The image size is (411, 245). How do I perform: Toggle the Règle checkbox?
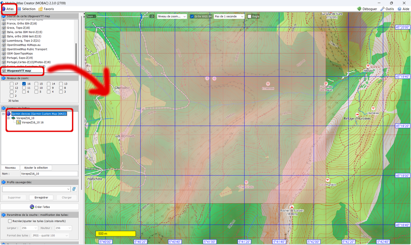tap(249, 16)
